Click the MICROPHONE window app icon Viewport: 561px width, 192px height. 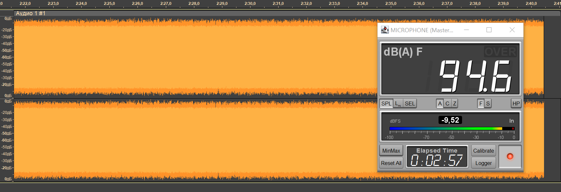pyautogui.click(x=385, y=30)
